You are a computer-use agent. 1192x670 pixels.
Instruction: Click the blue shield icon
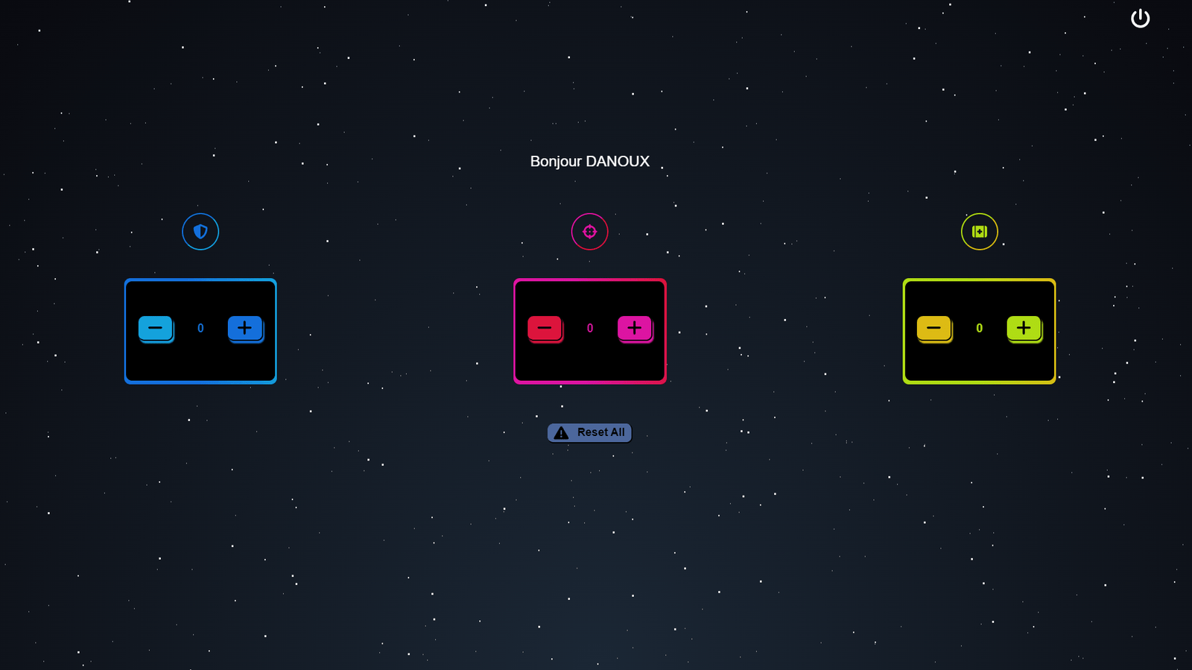200,232
